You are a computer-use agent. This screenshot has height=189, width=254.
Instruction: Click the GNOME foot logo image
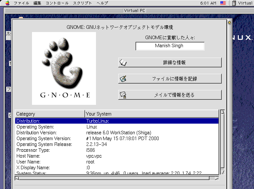click(x=64, y=69)
